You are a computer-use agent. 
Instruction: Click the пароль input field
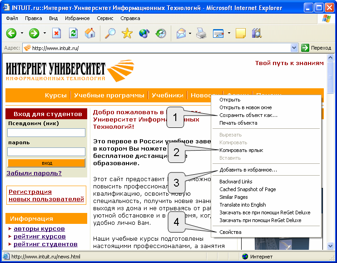46,152
